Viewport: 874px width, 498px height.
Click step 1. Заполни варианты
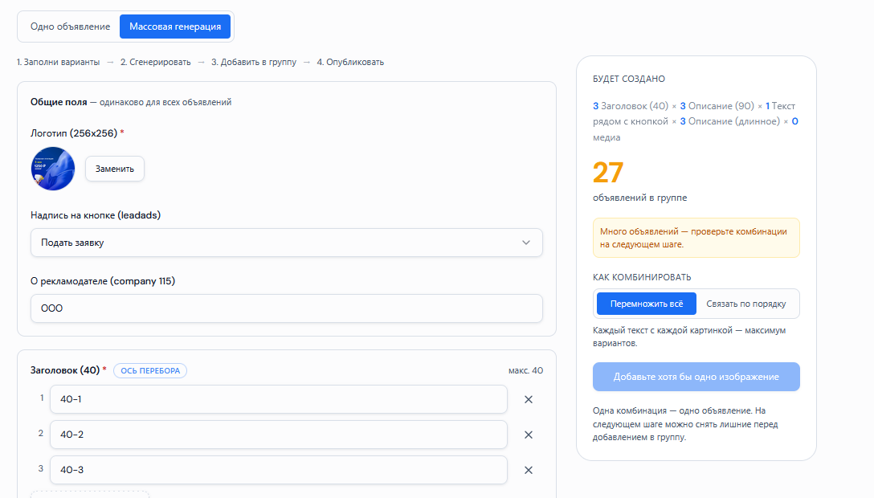[x=58, y=62]
